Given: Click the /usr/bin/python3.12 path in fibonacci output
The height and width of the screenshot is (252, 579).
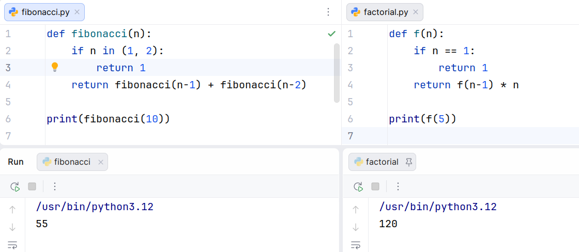Looking at the screenshot, I should tap(95, 207).
